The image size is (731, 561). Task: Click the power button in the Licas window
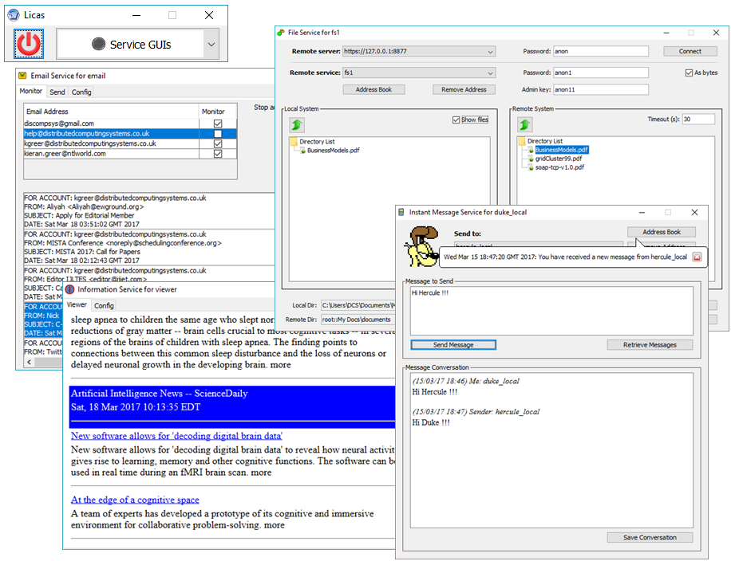(x=27, y=45)
